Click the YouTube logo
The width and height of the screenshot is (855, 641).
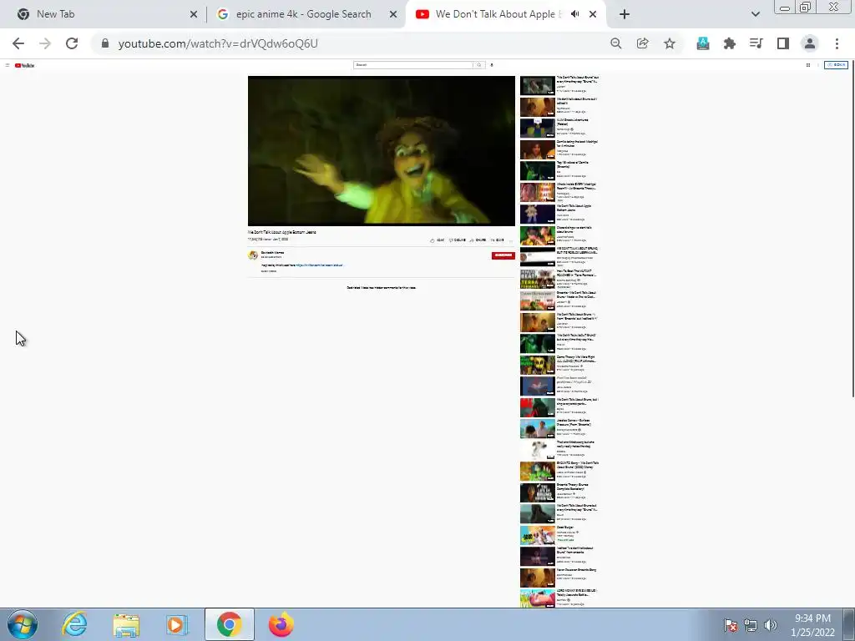click(x=24, y=65)
